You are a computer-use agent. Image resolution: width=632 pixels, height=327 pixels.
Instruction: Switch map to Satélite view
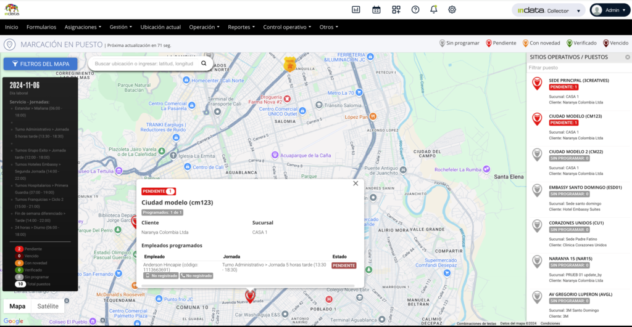tap(48, 306)
